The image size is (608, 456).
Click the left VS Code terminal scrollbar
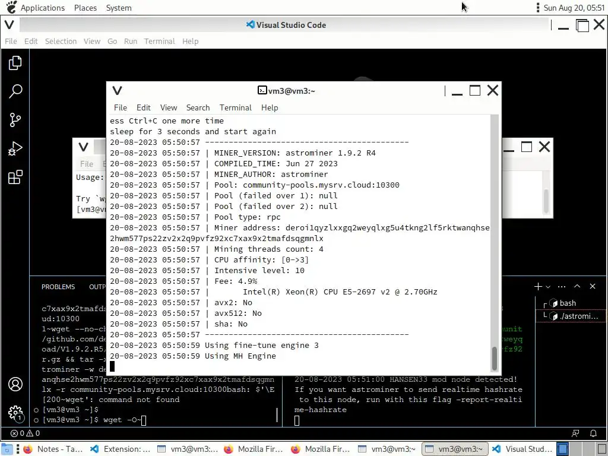point(277,415)
